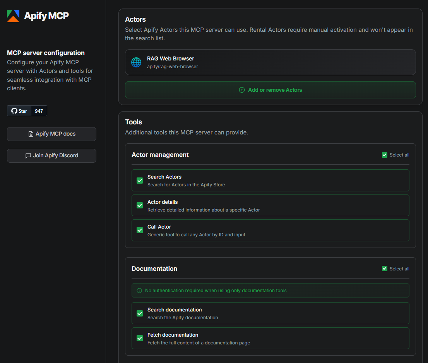Click the speech bubble icon on Join Apify Discord
The height and width of the screenshot is (363, 428).
28,155
